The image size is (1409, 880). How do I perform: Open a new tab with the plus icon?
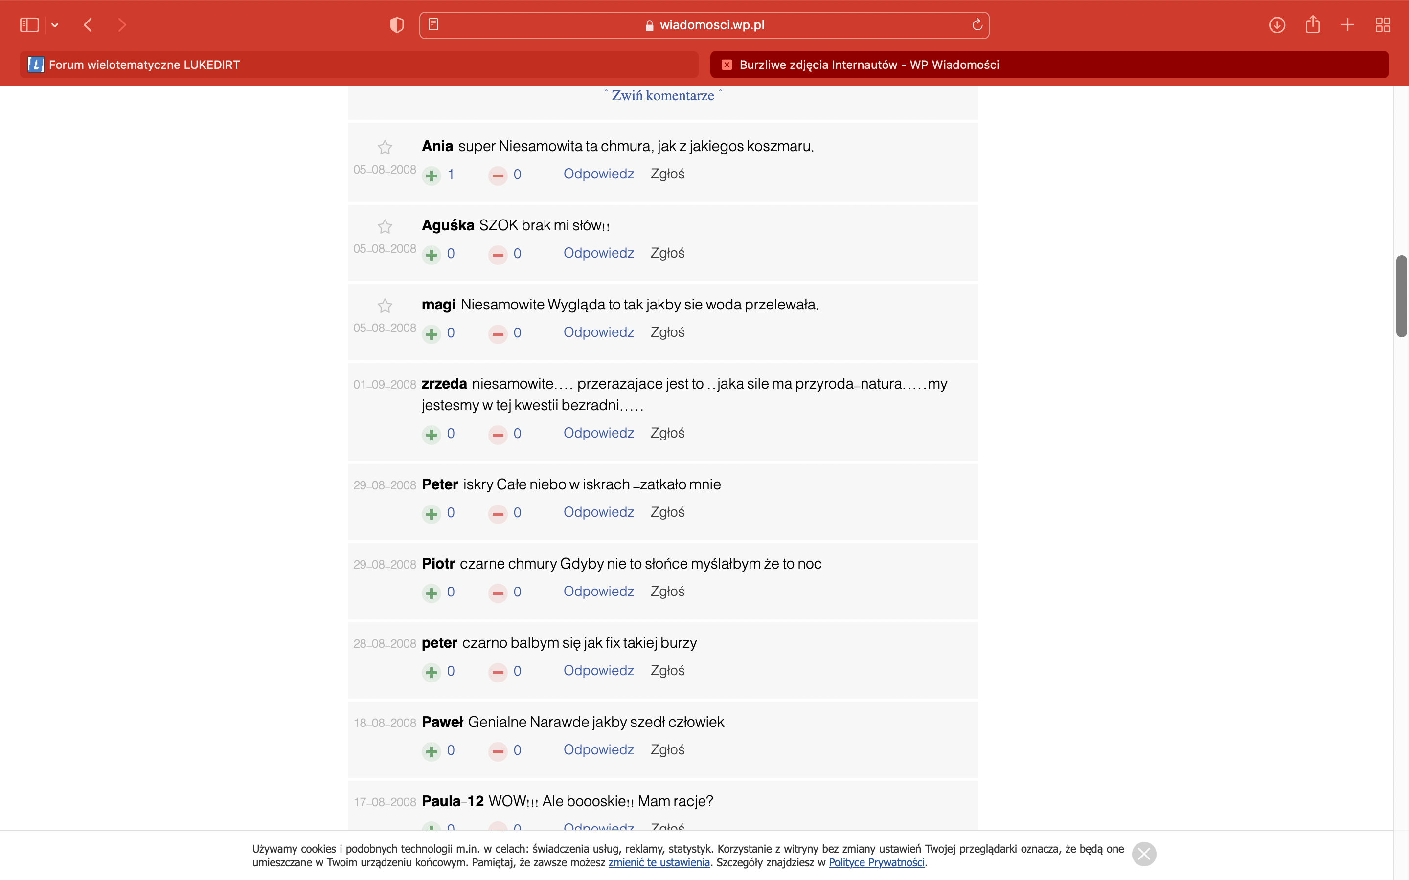point(1347,25)
